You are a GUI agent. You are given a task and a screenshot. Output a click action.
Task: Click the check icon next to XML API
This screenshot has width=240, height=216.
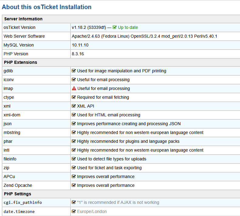74,106
